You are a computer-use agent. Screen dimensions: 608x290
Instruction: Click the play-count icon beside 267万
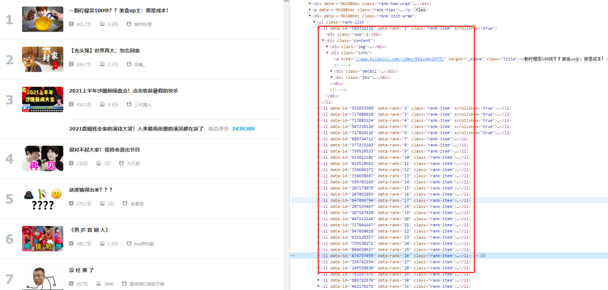[x=71, y=284]
